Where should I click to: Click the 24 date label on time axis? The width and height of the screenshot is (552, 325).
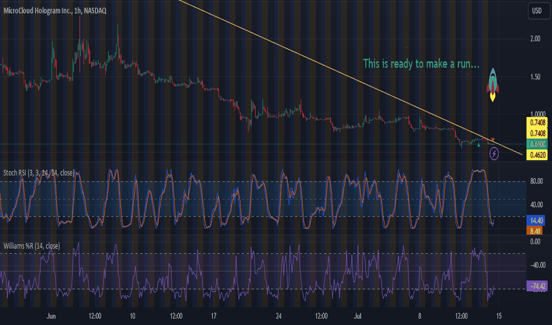coord(278,316)
